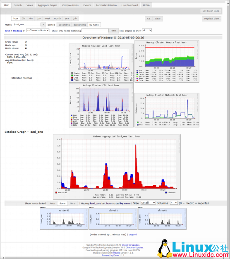Open slave02 load_one graph

[162, 219]
